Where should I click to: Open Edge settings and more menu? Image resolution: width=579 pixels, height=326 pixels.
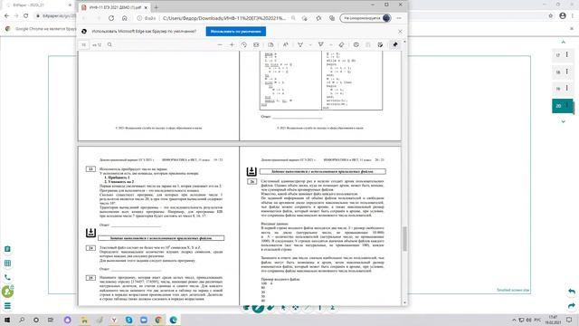[399, 18]
